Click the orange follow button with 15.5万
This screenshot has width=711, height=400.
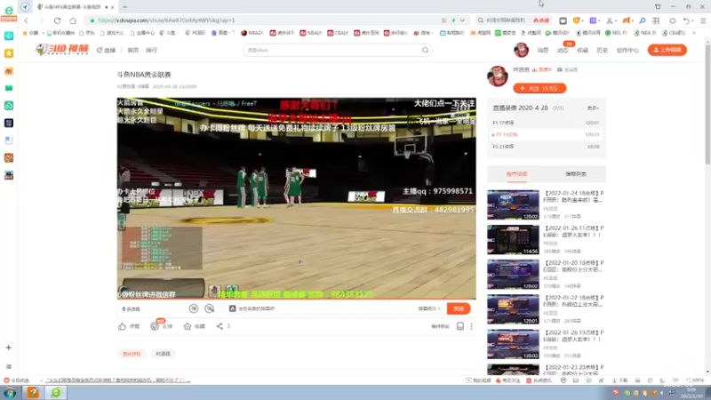539,88
